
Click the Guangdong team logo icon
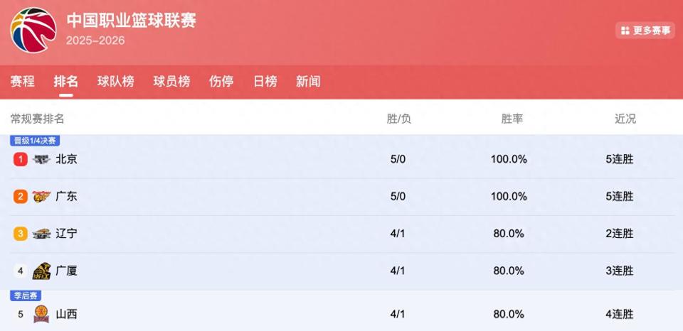coord(41,197)
